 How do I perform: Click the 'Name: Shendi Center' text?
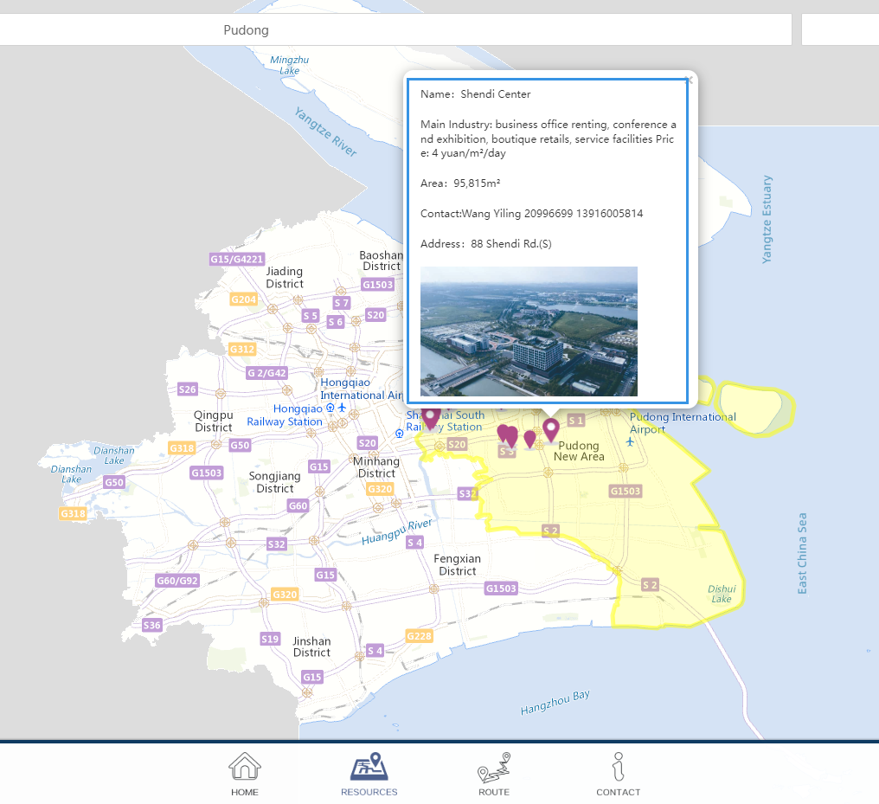pyautogui.click(x=475, y=94)
